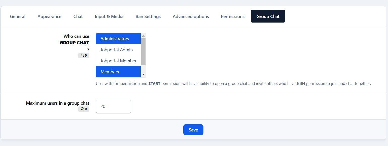Click the roles list scrollbar thumb

coord(143,52)
